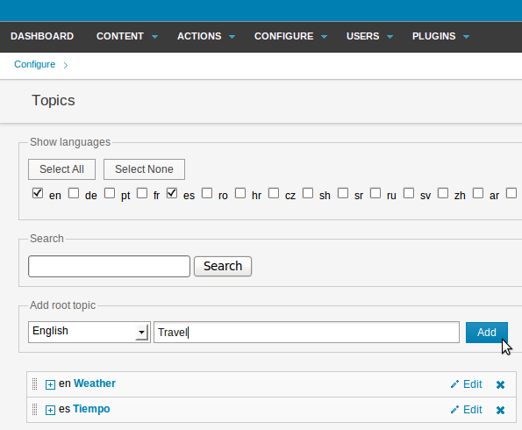522x430 pixels.
Task: Uncheck the en language checkbox
Action: tap(38, 193)
